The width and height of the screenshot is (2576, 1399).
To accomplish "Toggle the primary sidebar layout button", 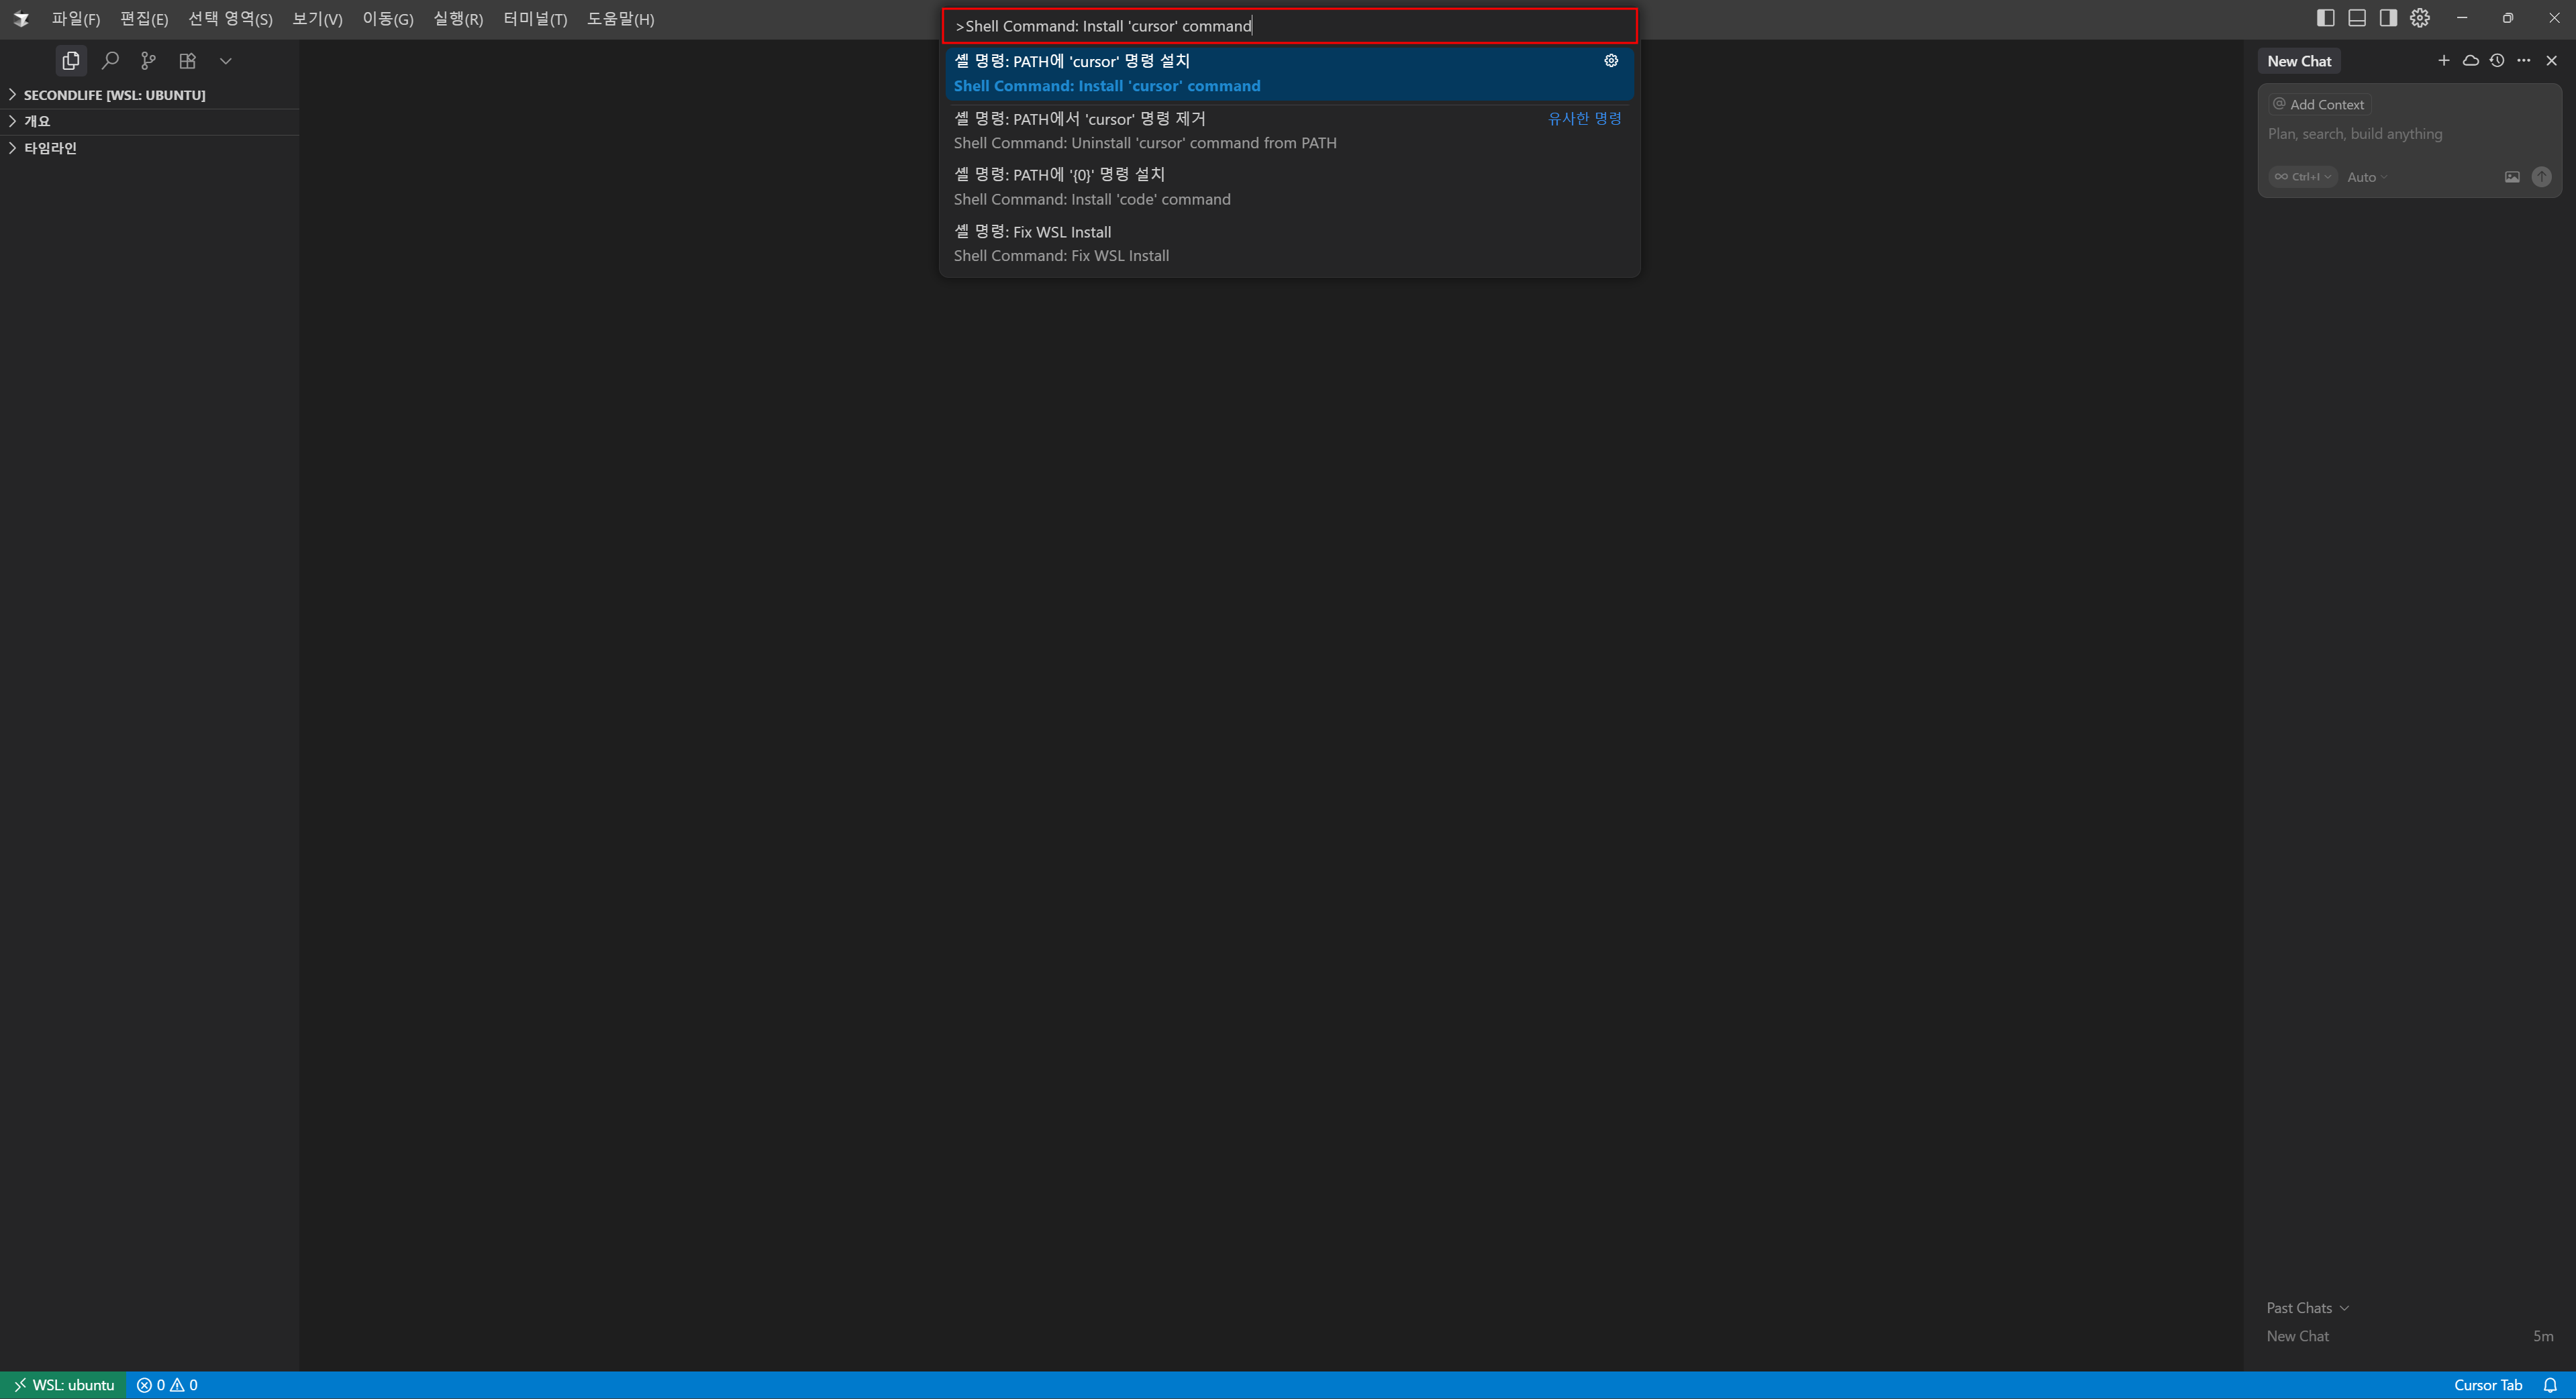I will (2325, 18).
